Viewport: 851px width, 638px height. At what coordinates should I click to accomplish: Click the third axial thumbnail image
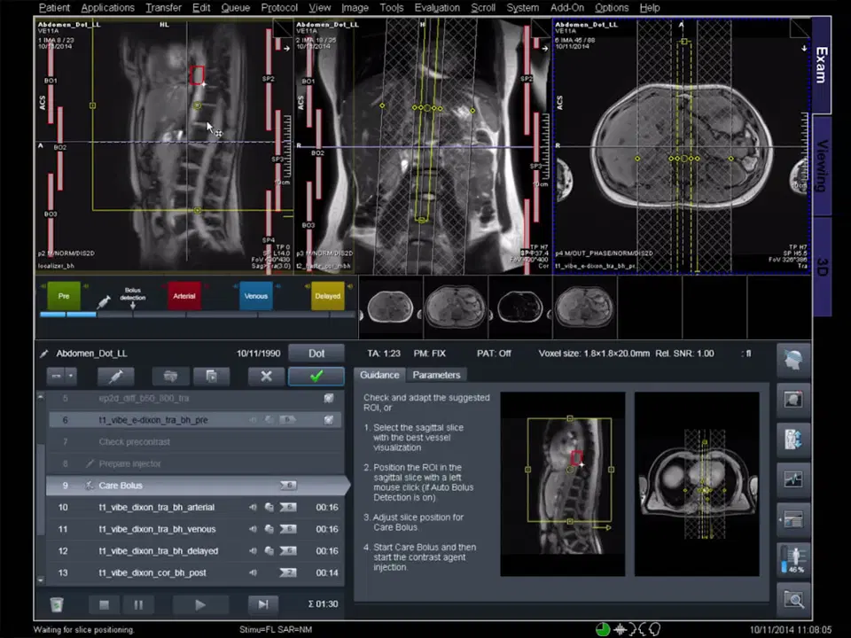tap(519, 307)
